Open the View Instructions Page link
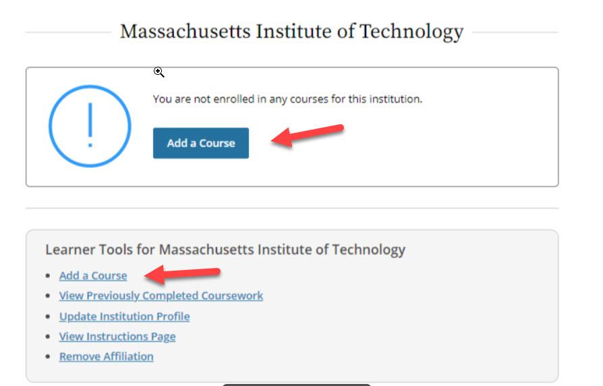603x386 pixels. tap(117, 336)
